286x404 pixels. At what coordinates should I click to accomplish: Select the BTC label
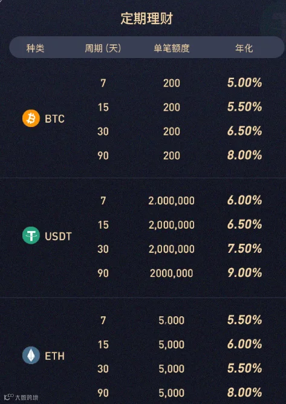click(54, 119)
